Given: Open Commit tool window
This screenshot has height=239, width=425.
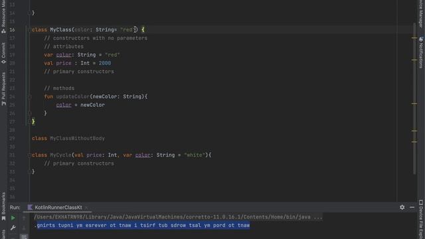Looking at the screenshot, I should (x=3, y=53).
